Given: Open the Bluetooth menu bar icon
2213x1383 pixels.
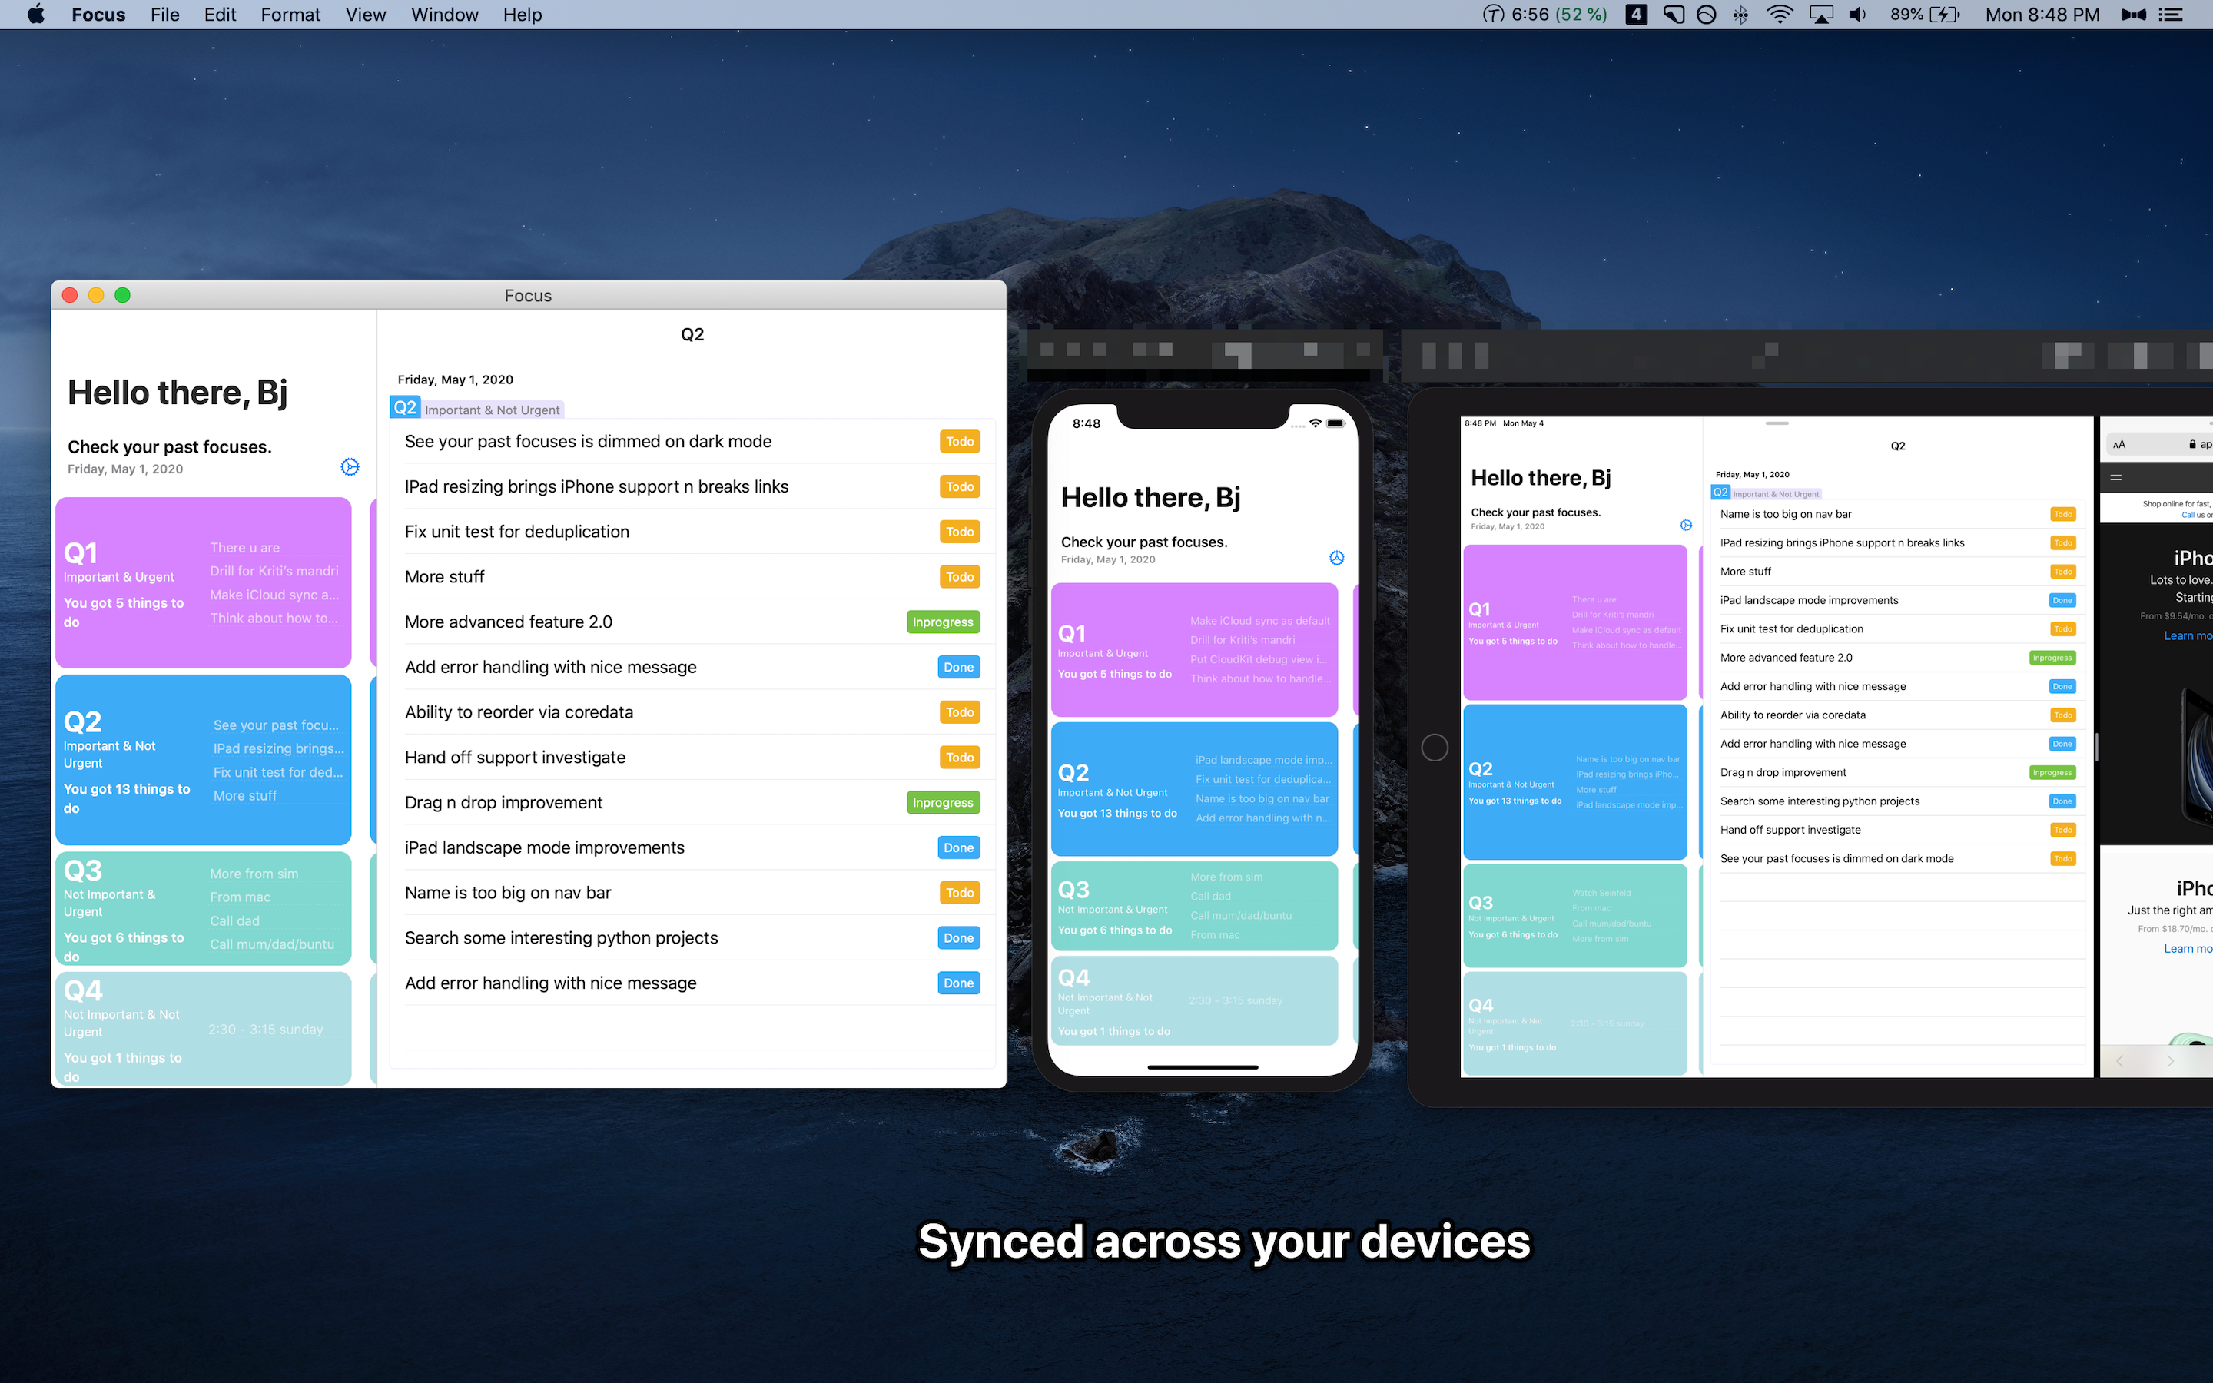Looking at the screenshot, I should pos(1740,14).
